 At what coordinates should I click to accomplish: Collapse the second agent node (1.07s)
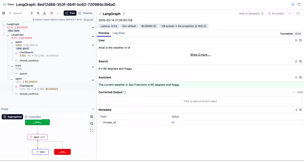point(93,80)
